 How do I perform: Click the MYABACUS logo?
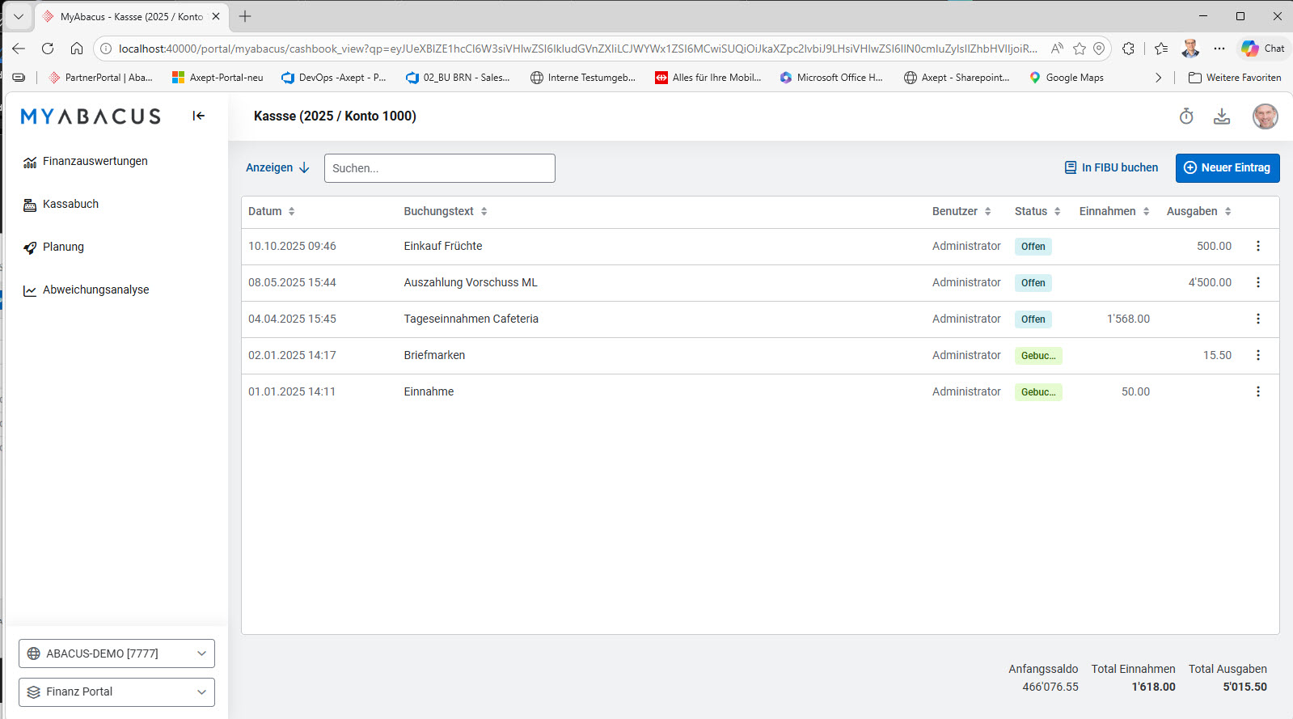[x=91, y=116]
